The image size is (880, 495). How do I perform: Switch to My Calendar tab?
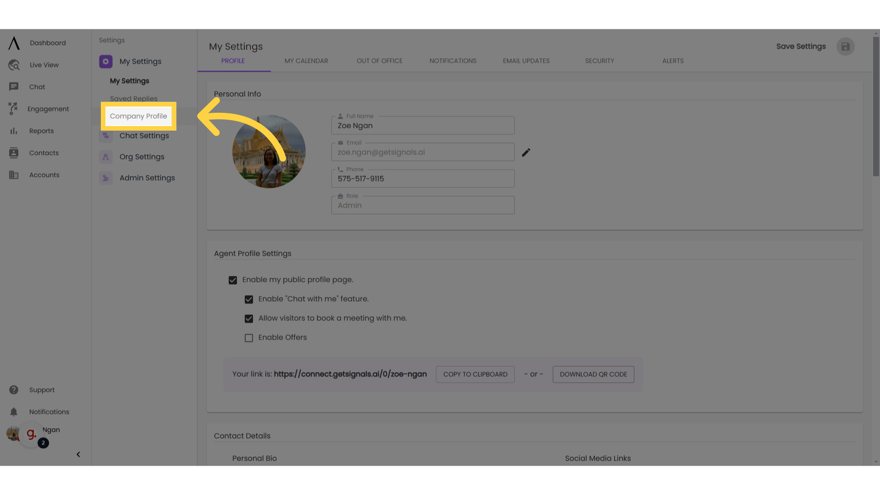coord(307,60)
